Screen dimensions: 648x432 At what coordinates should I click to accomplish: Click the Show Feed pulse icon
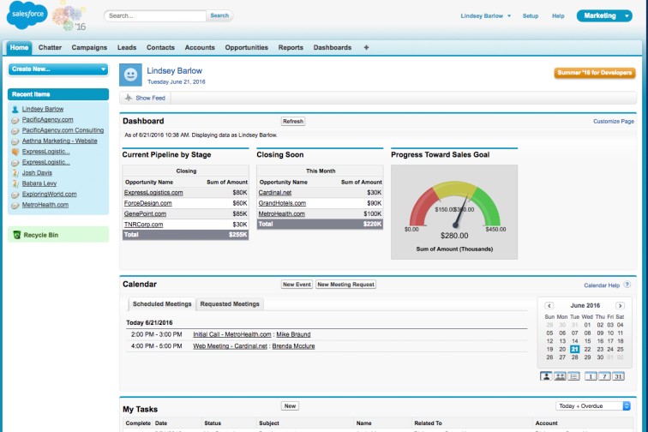(x=129, y=98)
